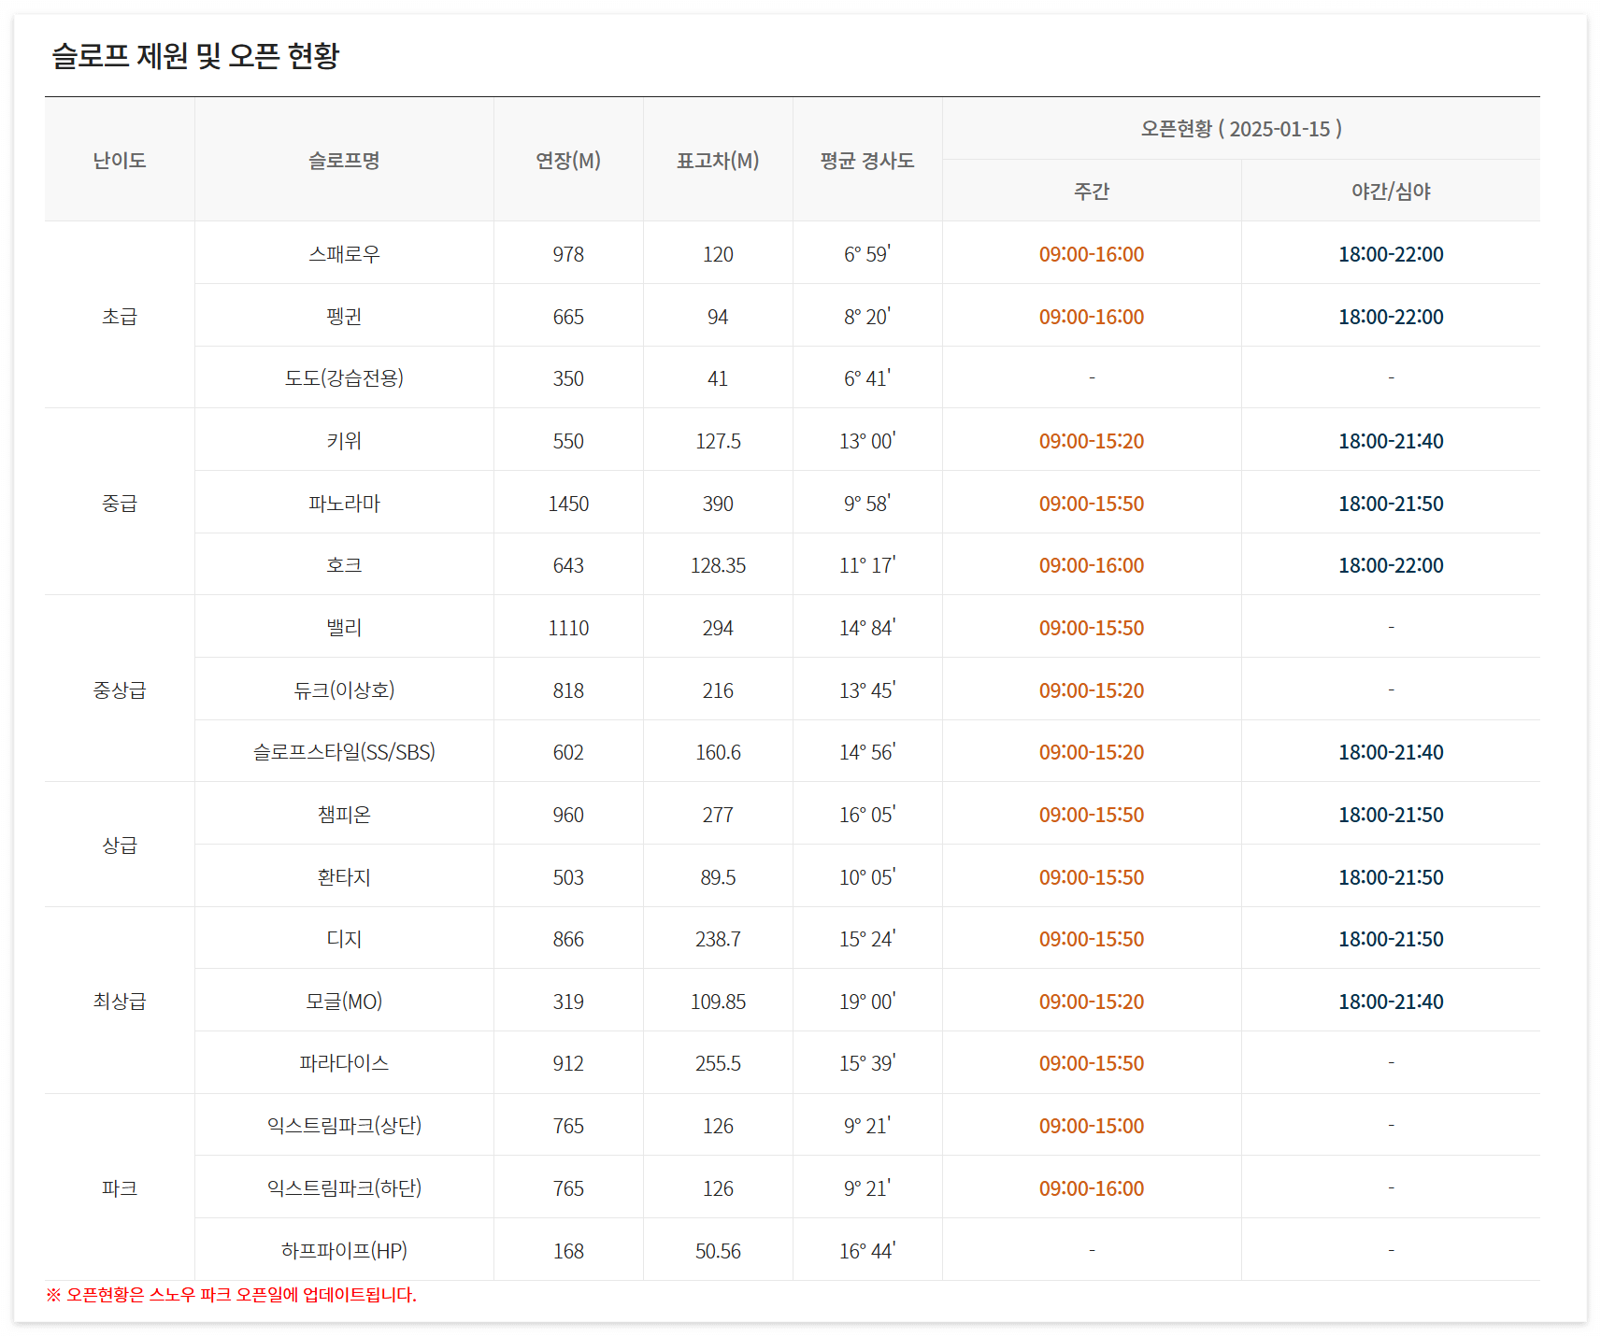Select the 슬로프명 column header
This screenshot has width=1601, height=1336.
pos(343,160)
